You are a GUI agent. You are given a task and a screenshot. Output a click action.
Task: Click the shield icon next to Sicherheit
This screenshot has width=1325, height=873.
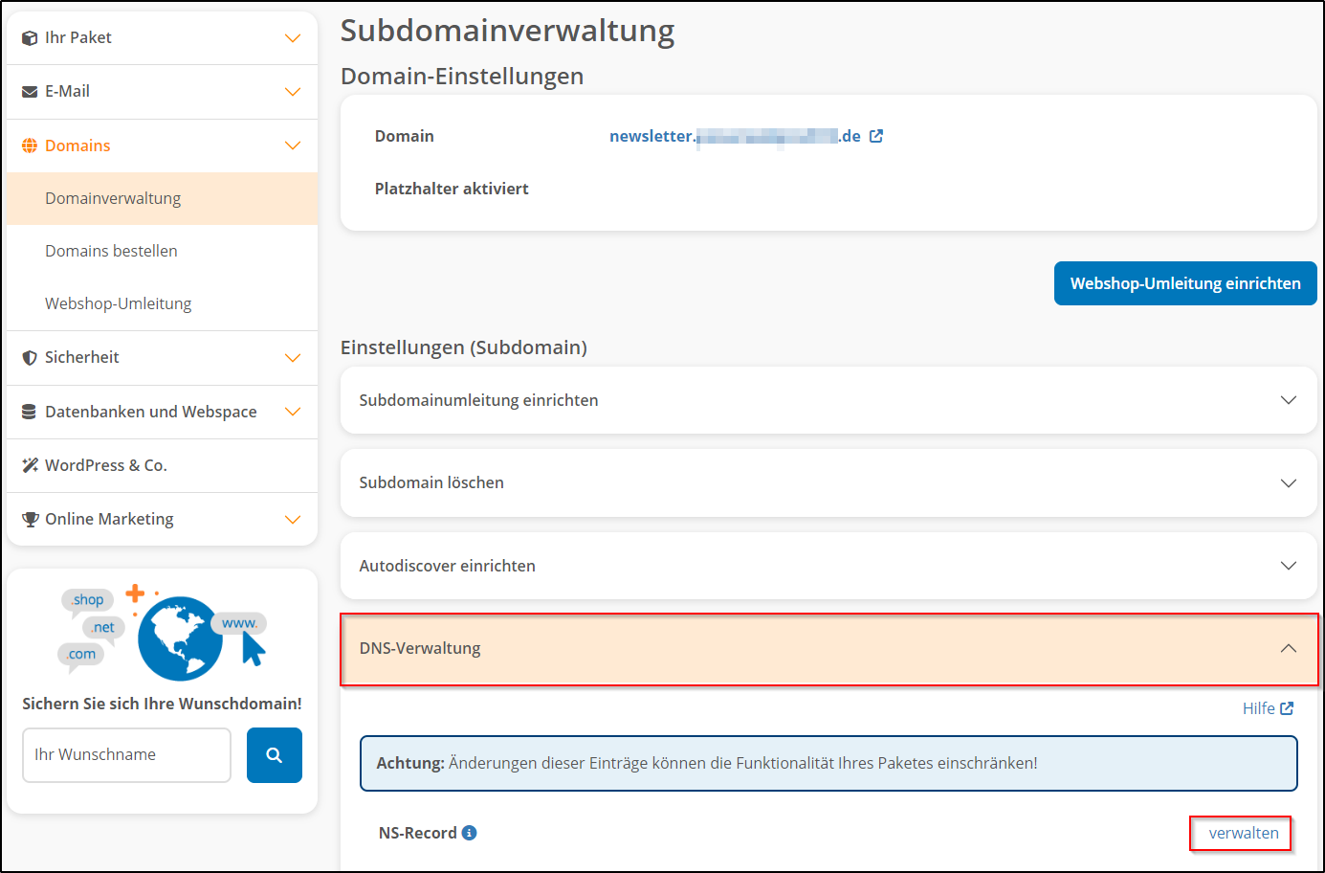(29, 357)
